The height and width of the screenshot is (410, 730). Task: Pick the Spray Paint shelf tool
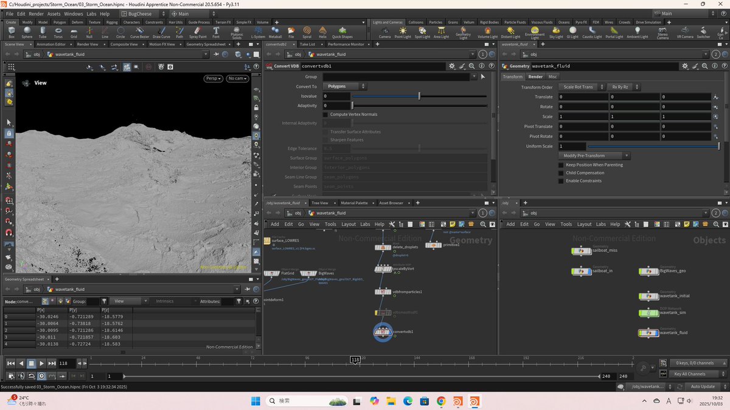[197, 31]
